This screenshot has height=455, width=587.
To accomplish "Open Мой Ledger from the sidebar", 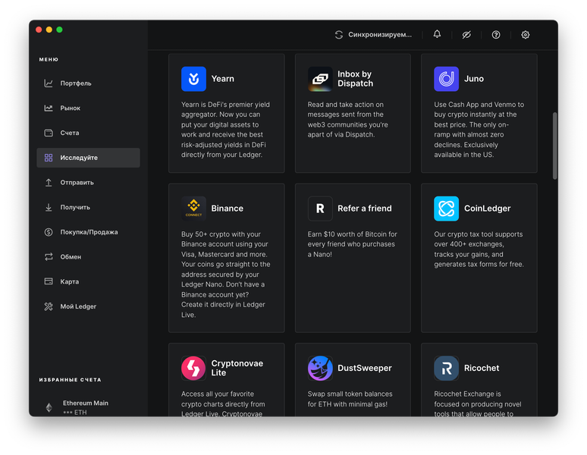I will (x=88, y=306).
